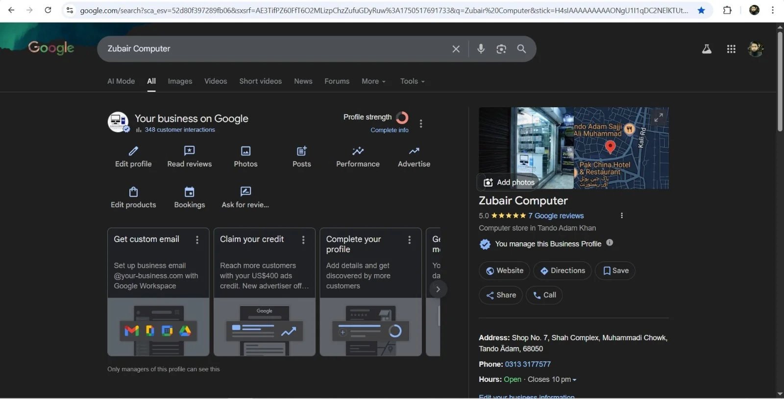The width and height of the screenshot is (784, 399).
Task: Open Complete your profile card menu
Action: click(x=410, y=240)
